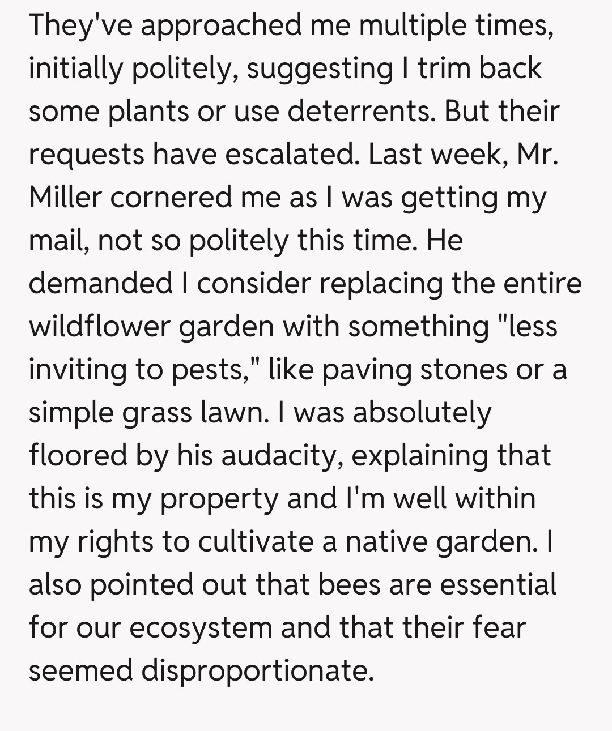Click the word "bees"
Screen dimensions: 612x731
tap(349, 584)
